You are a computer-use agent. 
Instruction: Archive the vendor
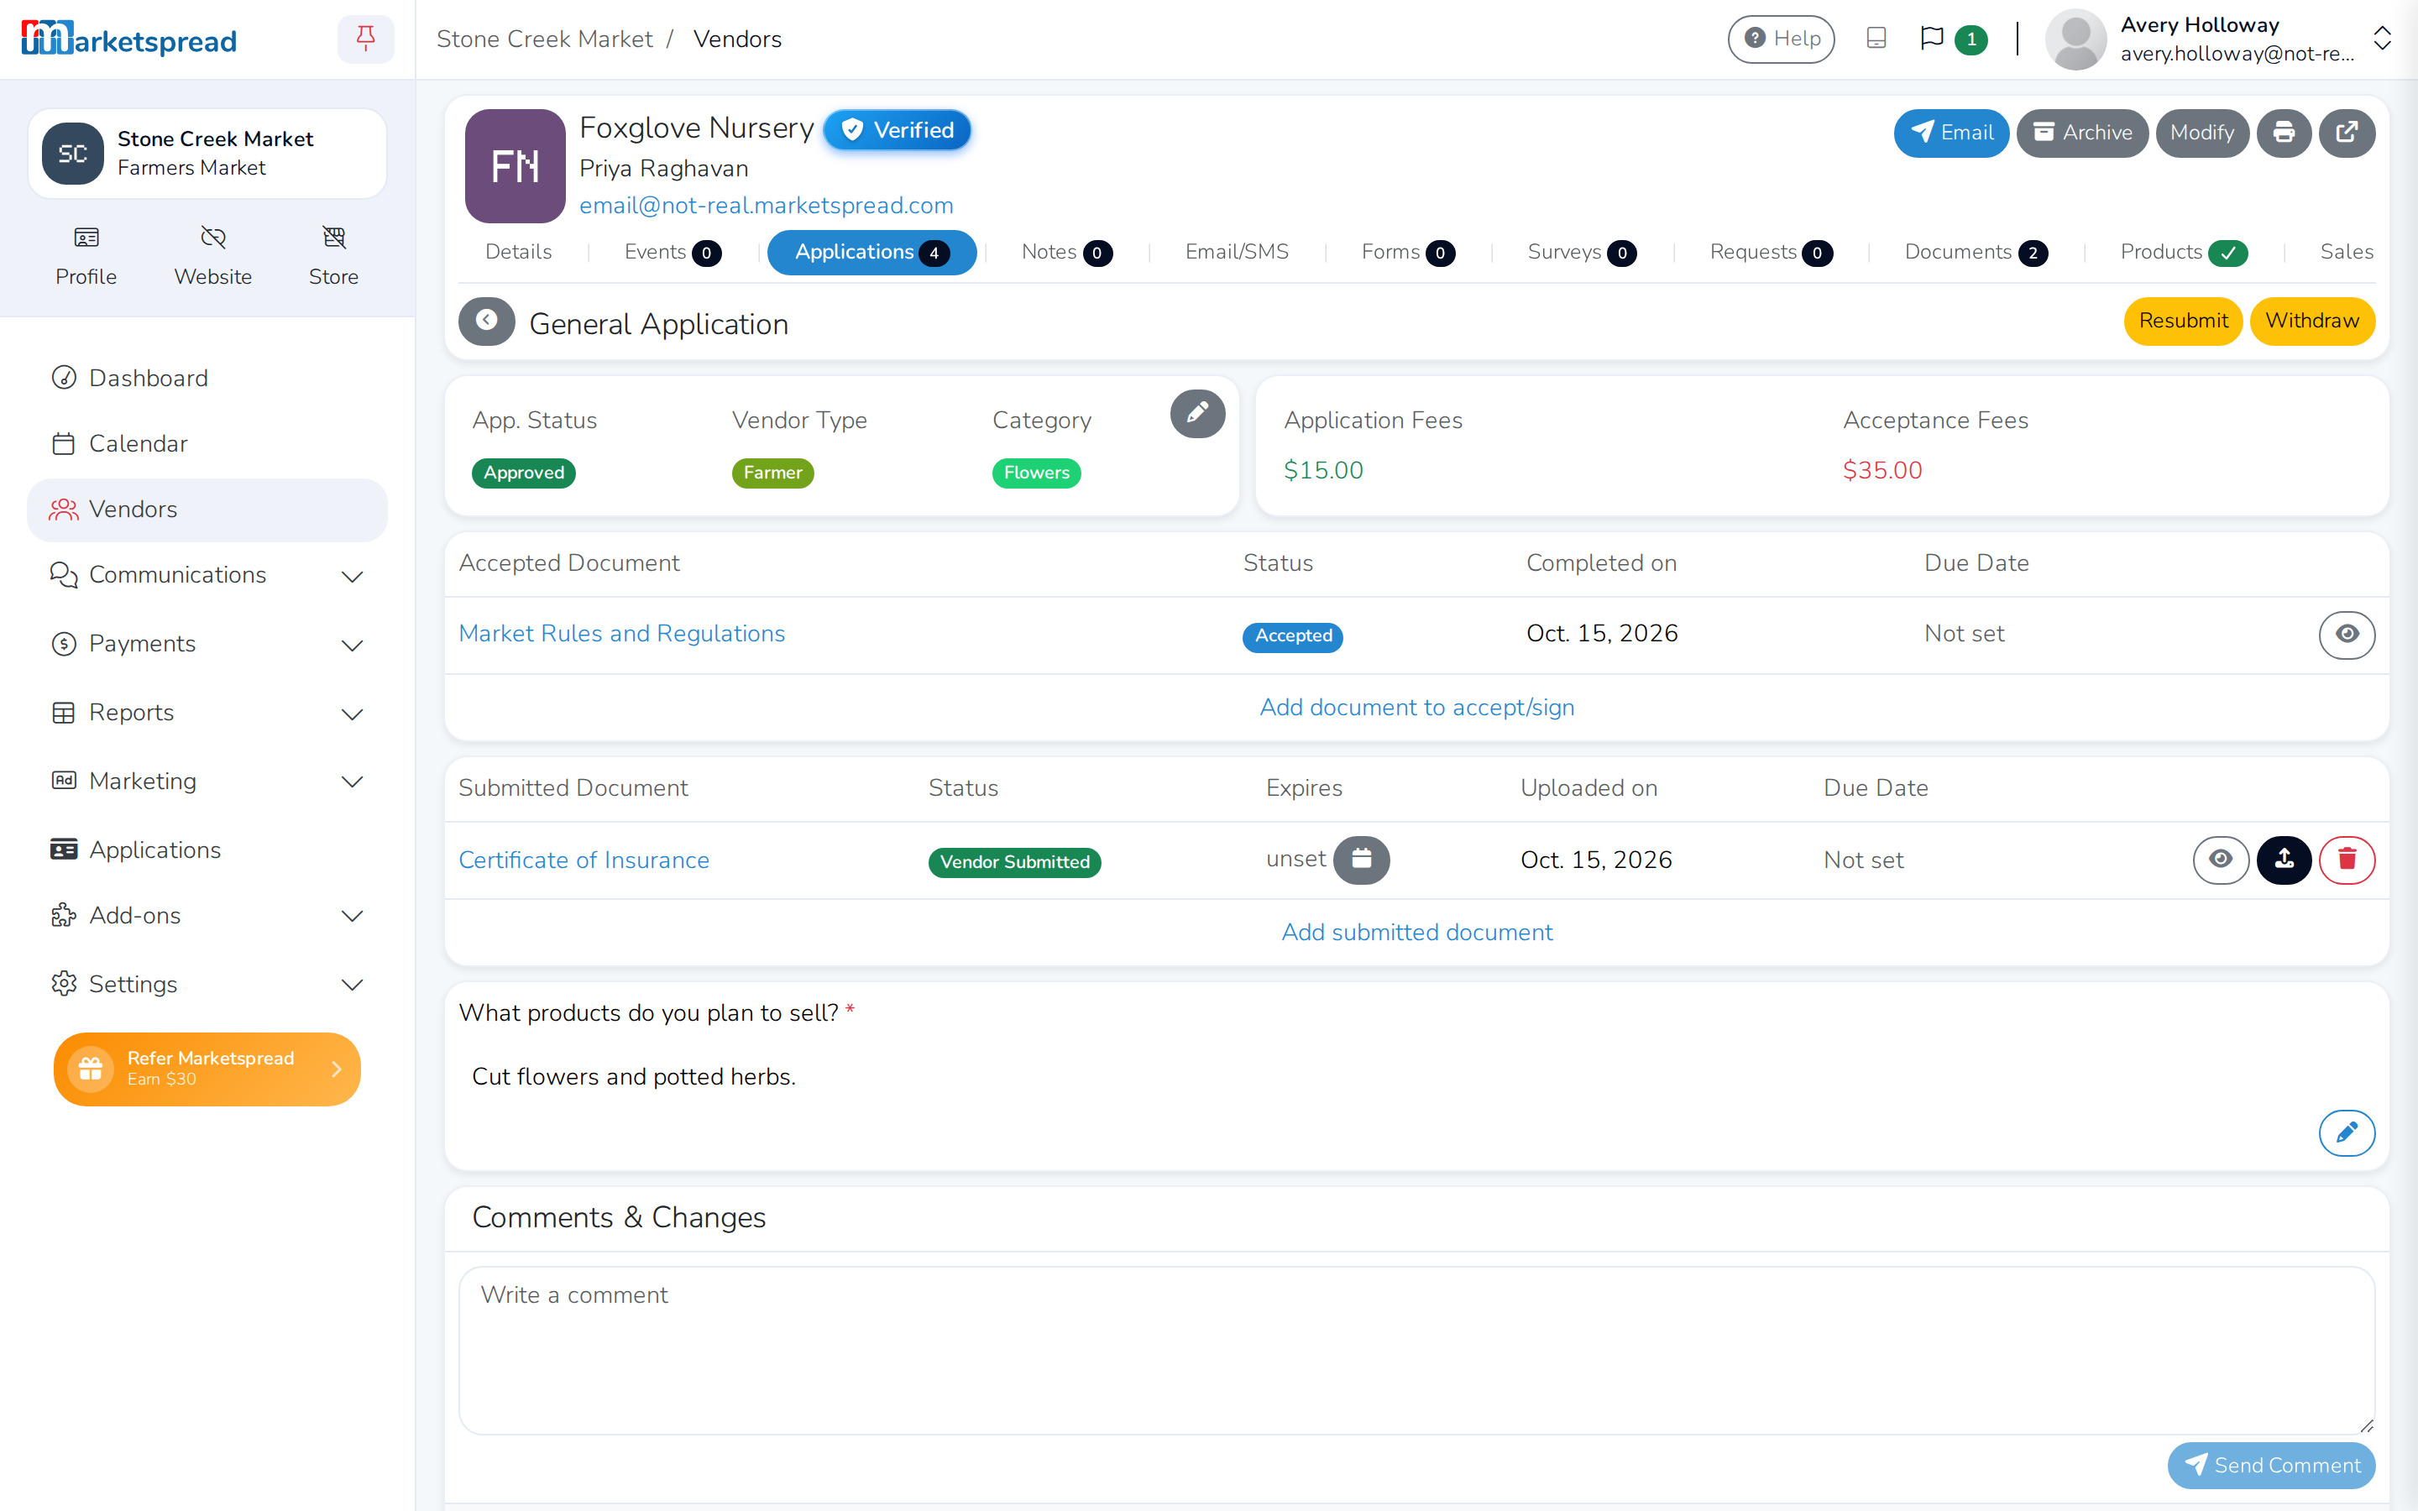(x=2082, y=133)
